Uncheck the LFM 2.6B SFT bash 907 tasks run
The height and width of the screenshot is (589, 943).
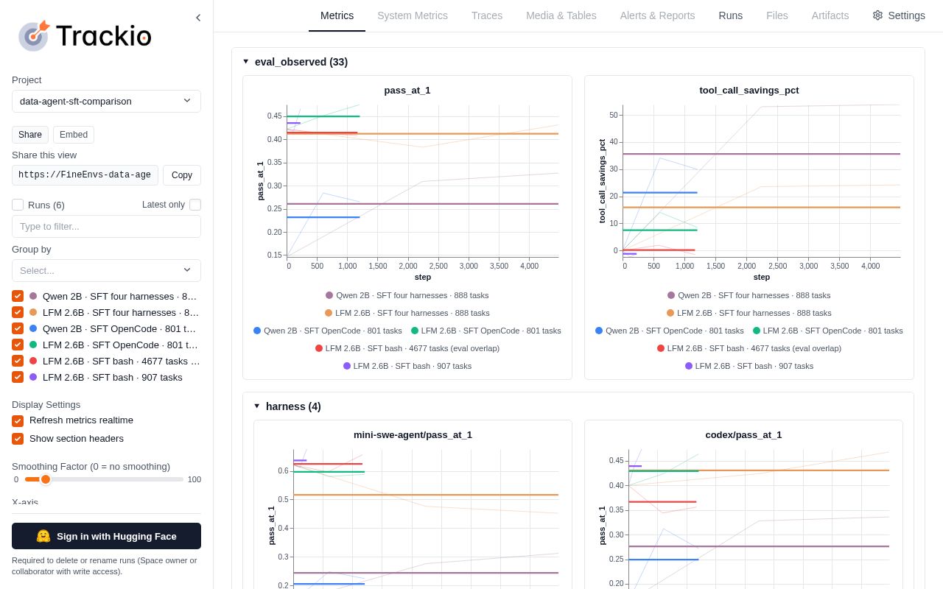coord(18,377)
